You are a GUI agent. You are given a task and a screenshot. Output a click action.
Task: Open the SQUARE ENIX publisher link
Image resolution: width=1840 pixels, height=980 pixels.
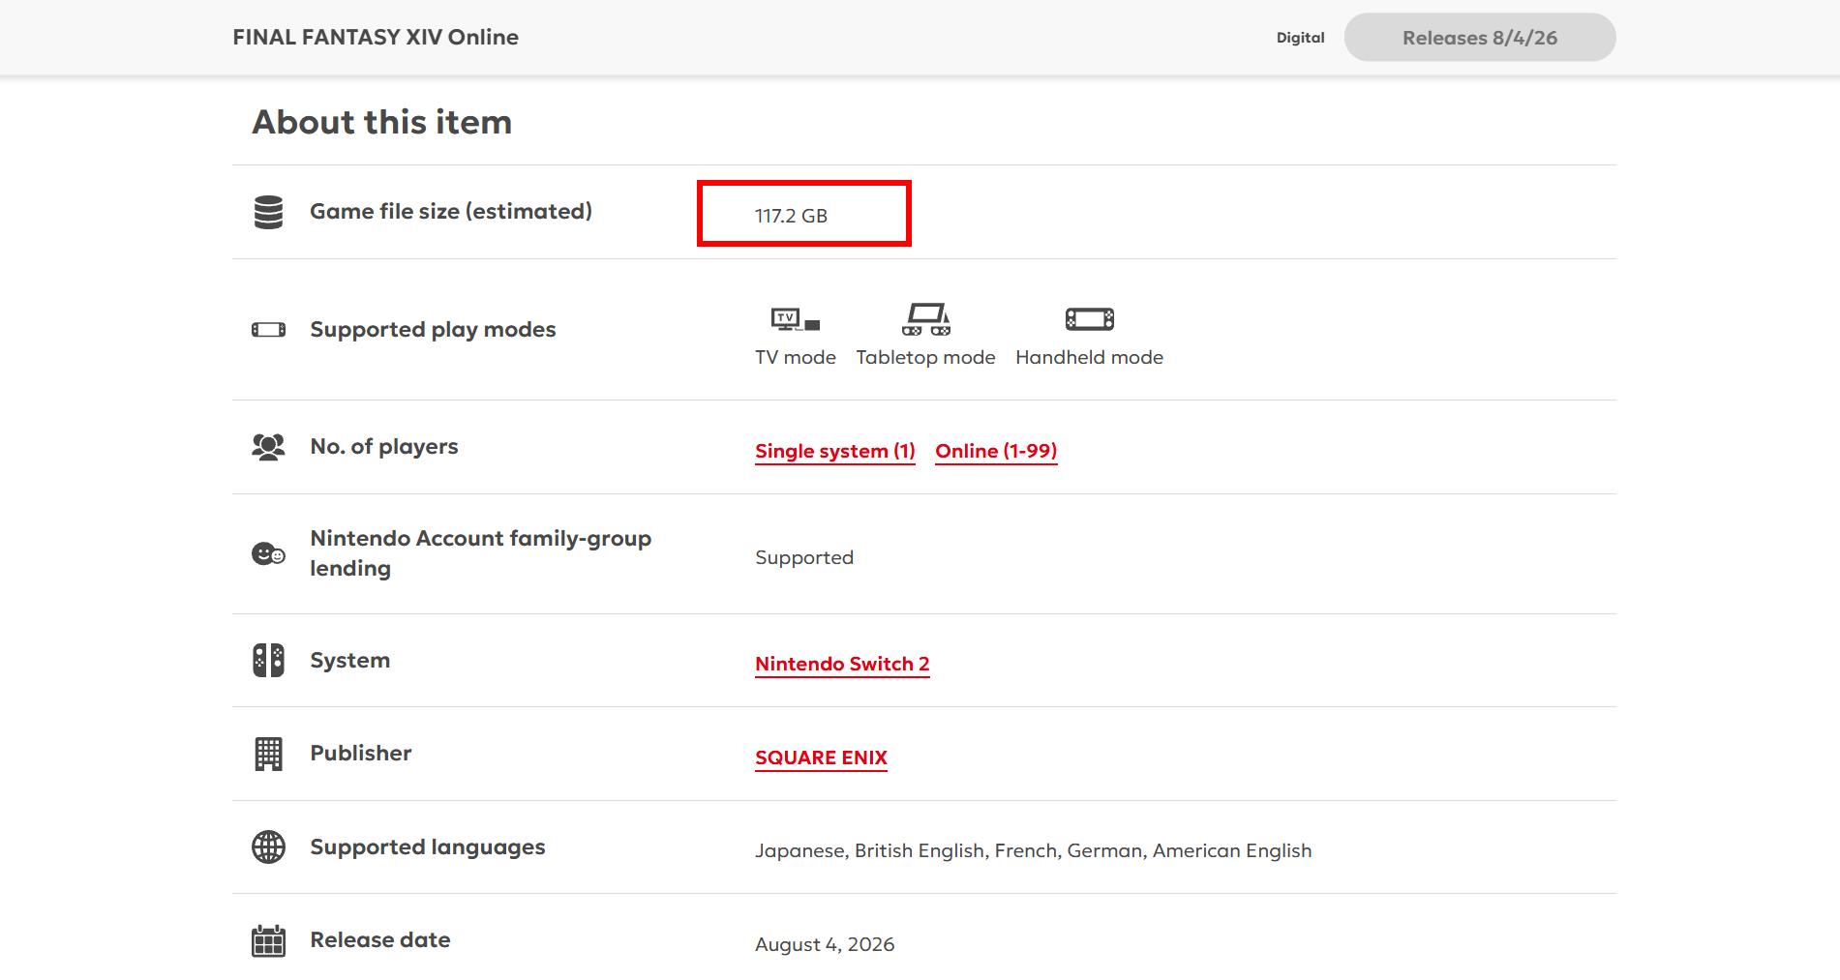(821, 757)
